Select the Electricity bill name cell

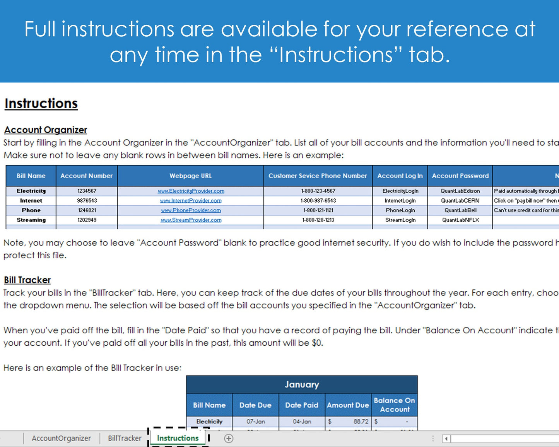pos(31,191)
